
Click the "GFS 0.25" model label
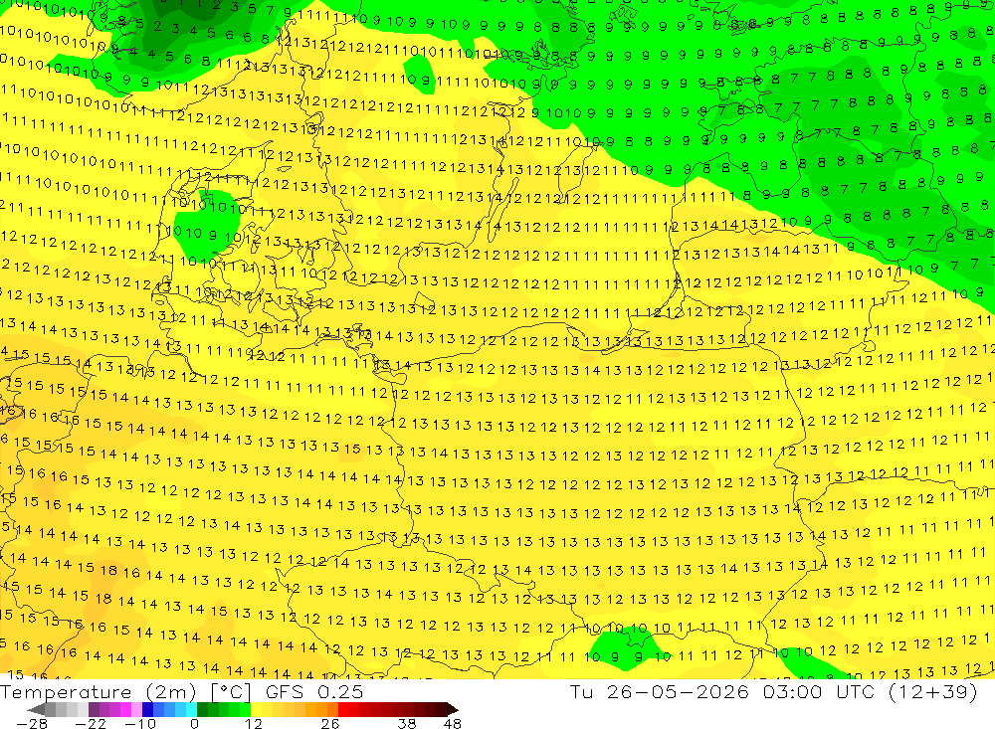coord(314,691)
